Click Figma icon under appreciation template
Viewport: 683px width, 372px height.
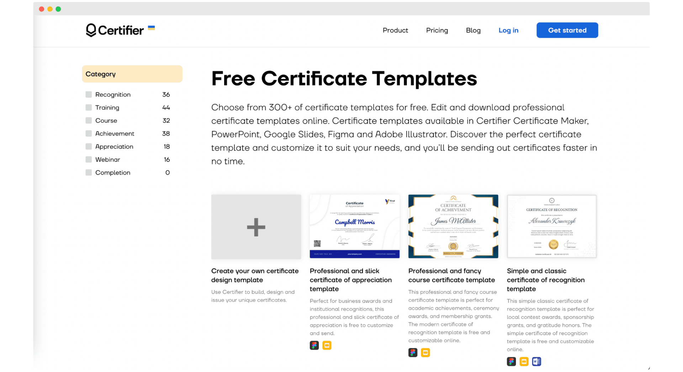tap(314, 345)
